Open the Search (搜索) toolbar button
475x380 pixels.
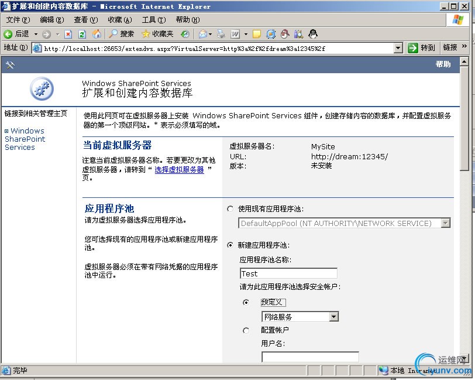tap(121, 33)
